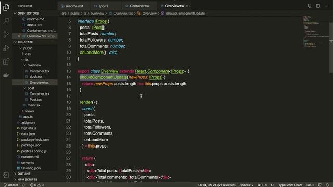Change file encoding via UTF-8
333x187 pixels.
(262, 185)
